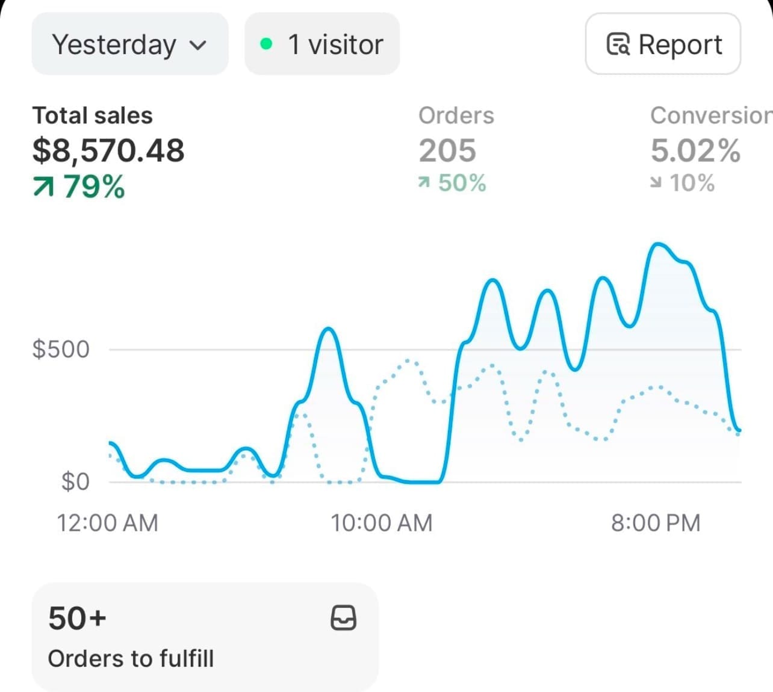773x692 pixels.
Task: Click the chevron next to Yesterday
Action: click(x=197, y=45)
